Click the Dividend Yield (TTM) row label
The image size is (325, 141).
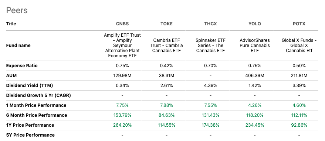click(x=30, y=86)
